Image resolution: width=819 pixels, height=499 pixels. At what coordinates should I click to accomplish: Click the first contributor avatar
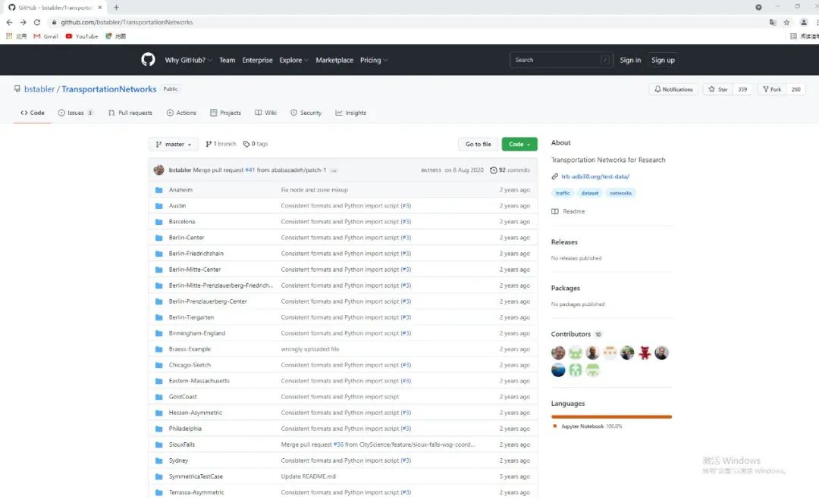[558, 353]
